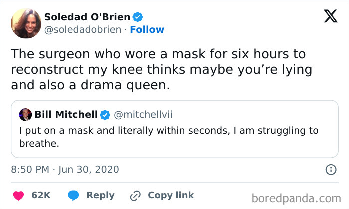Like the tweet with heart icon

point(18,195)
